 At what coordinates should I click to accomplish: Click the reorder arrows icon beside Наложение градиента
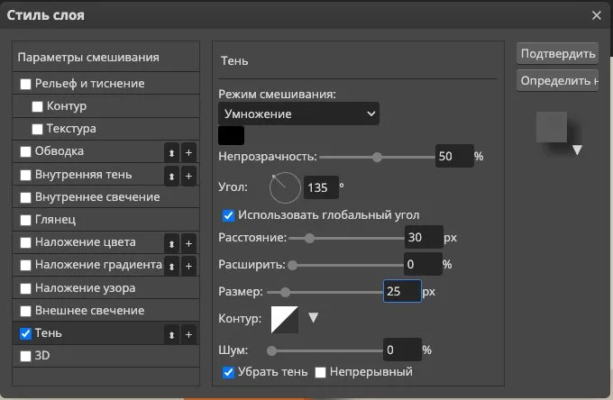pos(171,266)
